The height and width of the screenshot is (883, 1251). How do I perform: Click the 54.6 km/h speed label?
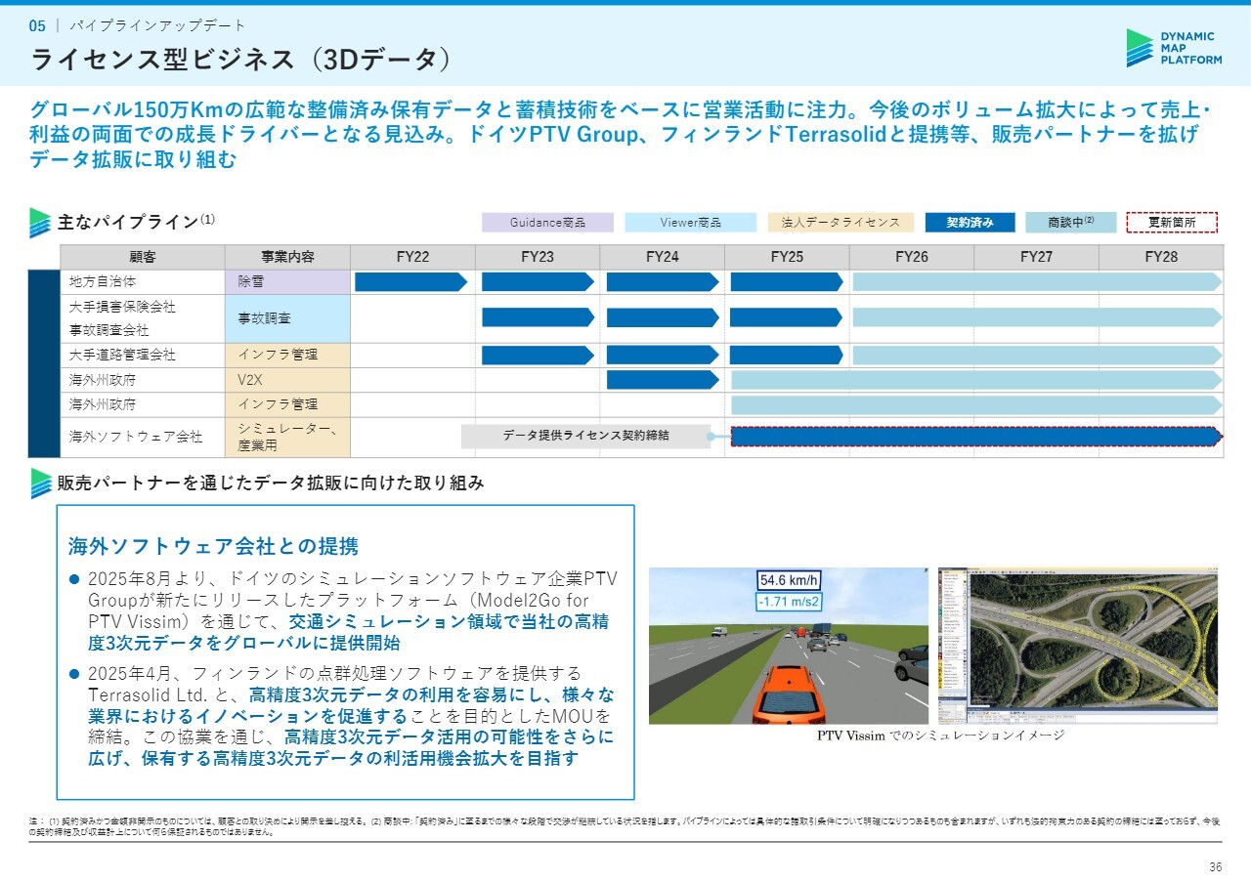(x=790, y=580)
